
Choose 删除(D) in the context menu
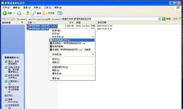pos(72,70)
